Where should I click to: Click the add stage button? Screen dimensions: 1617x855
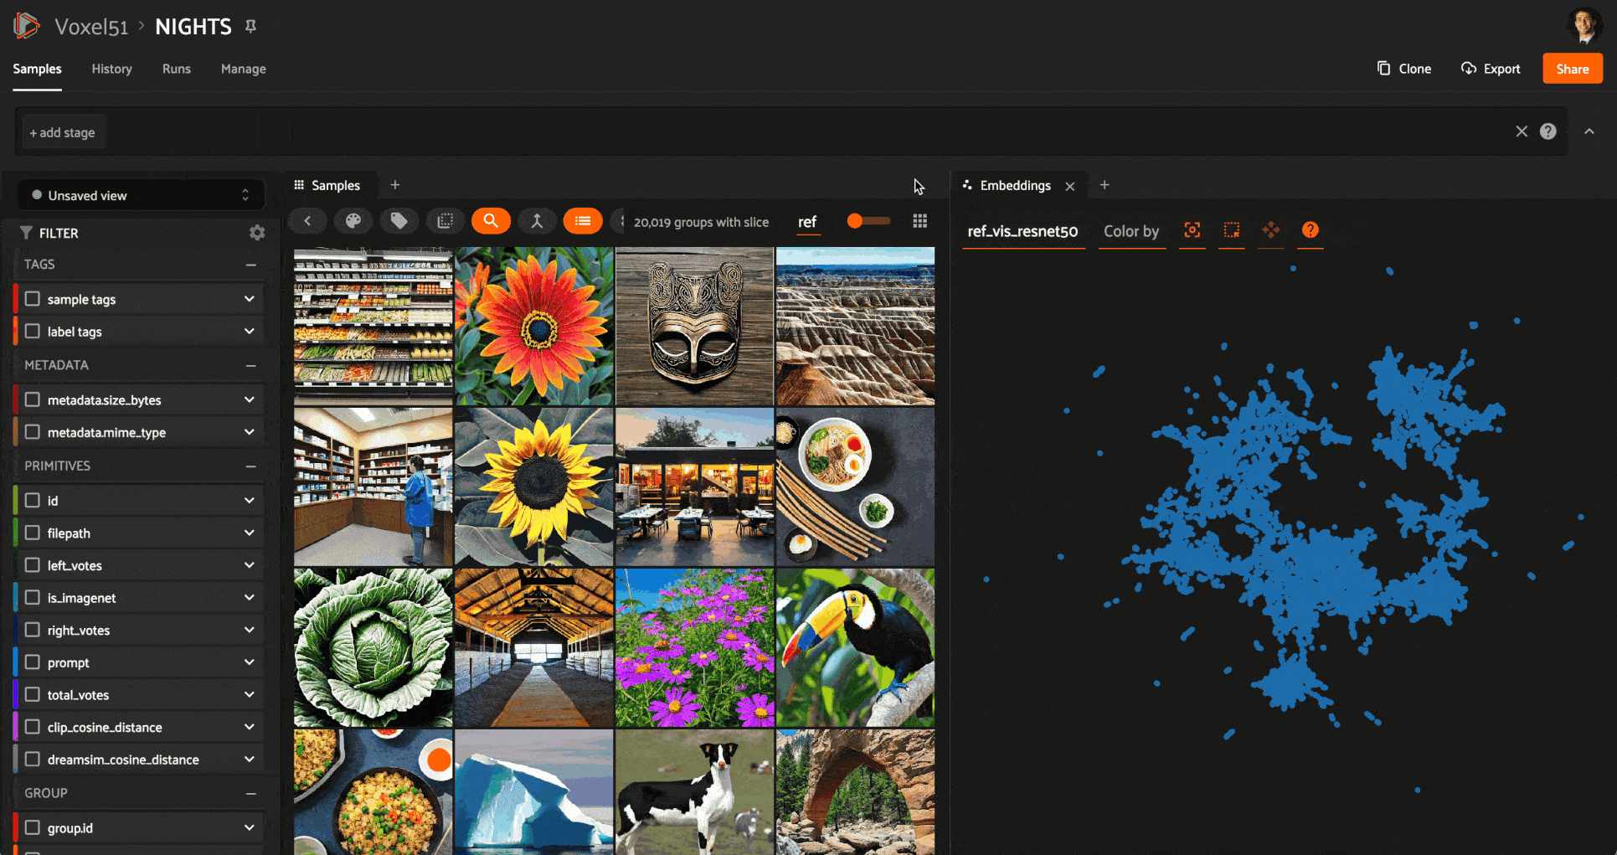click(x=63, y=132)
